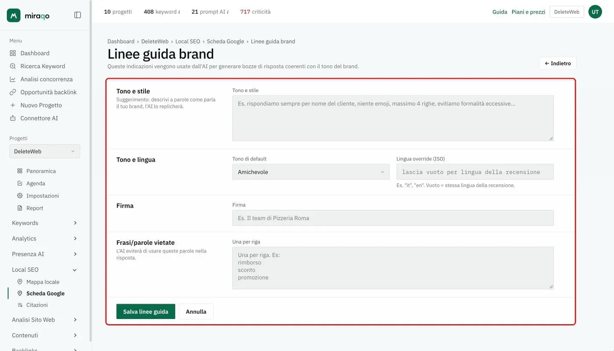The image size is (614, 351).
Task: Click the Agenda checkbox icon
Action: [x=20, y=183]
